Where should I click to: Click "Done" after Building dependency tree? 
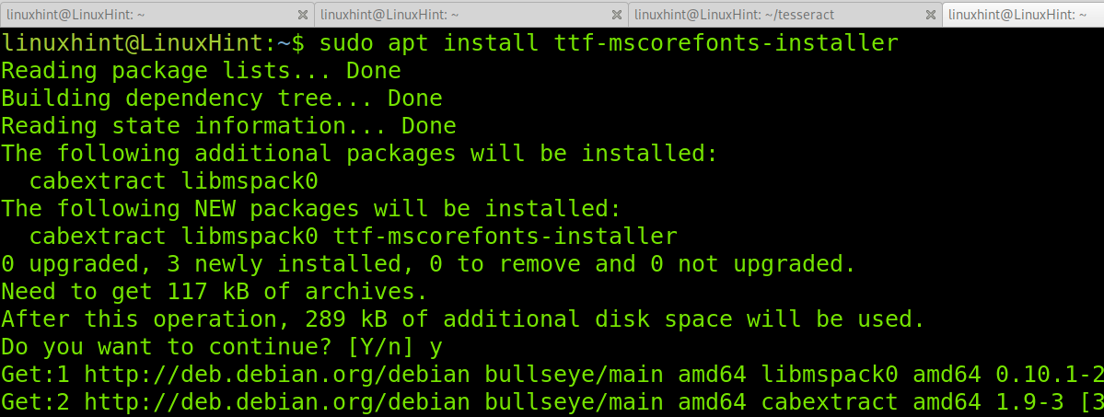click(415, 98)
